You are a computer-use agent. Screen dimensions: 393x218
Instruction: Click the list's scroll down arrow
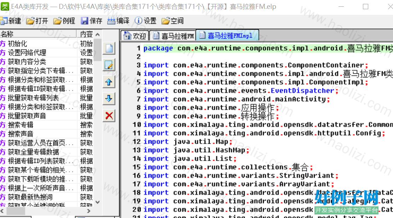98,202
